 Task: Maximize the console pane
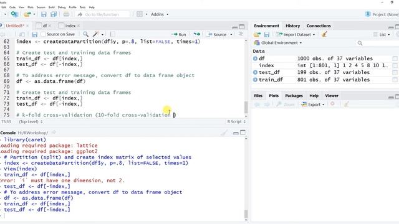[x=243, y=133]
